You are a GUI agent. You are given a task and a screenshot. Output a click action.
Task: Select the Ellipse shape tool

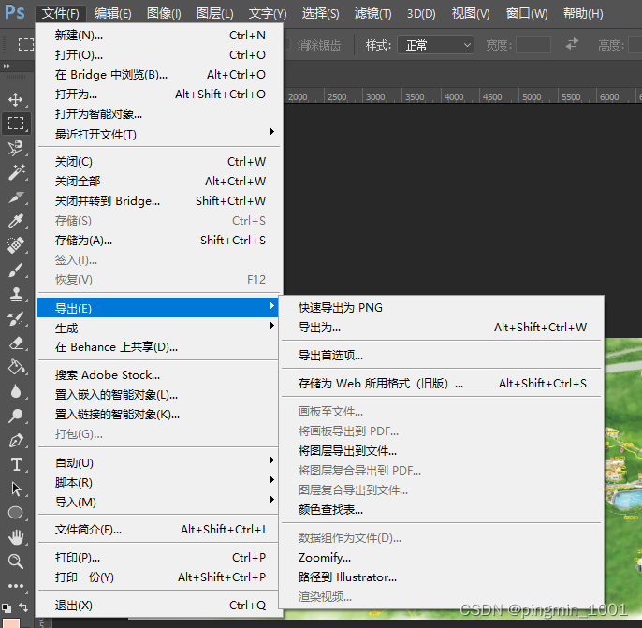(16, 513)
